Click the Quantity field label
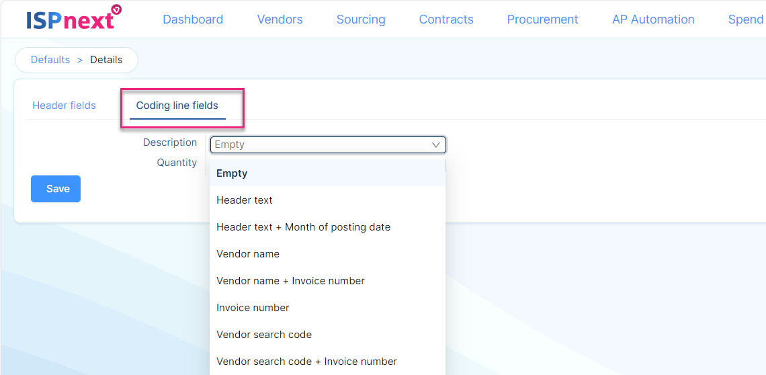 coord(177,163)
